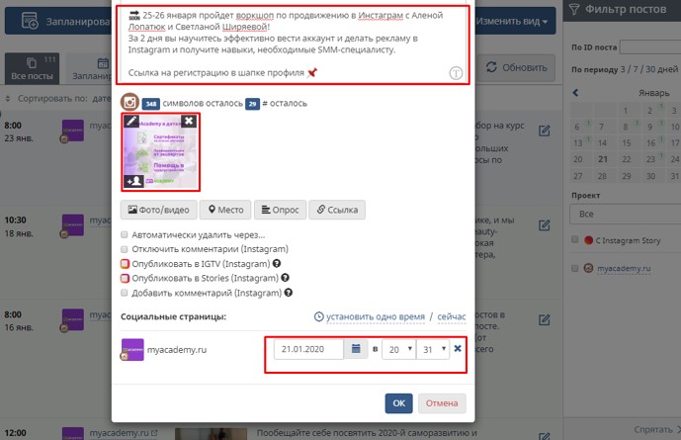This screenshot has height=440, width=681.
Task: Click the 29 hashtags remaining badge
Action: coord(252,104)
